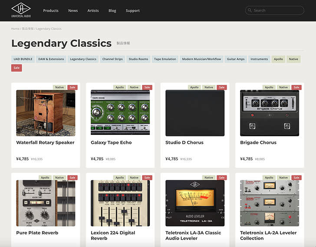The height and width of the screenshot is (247, 316).
Task: Click the Apollo badge on Lexicon 224 card
Action: [120, 178]
